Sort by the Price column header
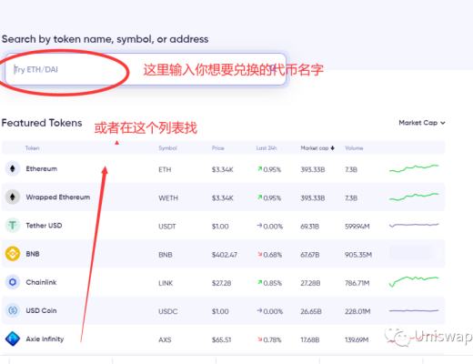 click(218, 148)
